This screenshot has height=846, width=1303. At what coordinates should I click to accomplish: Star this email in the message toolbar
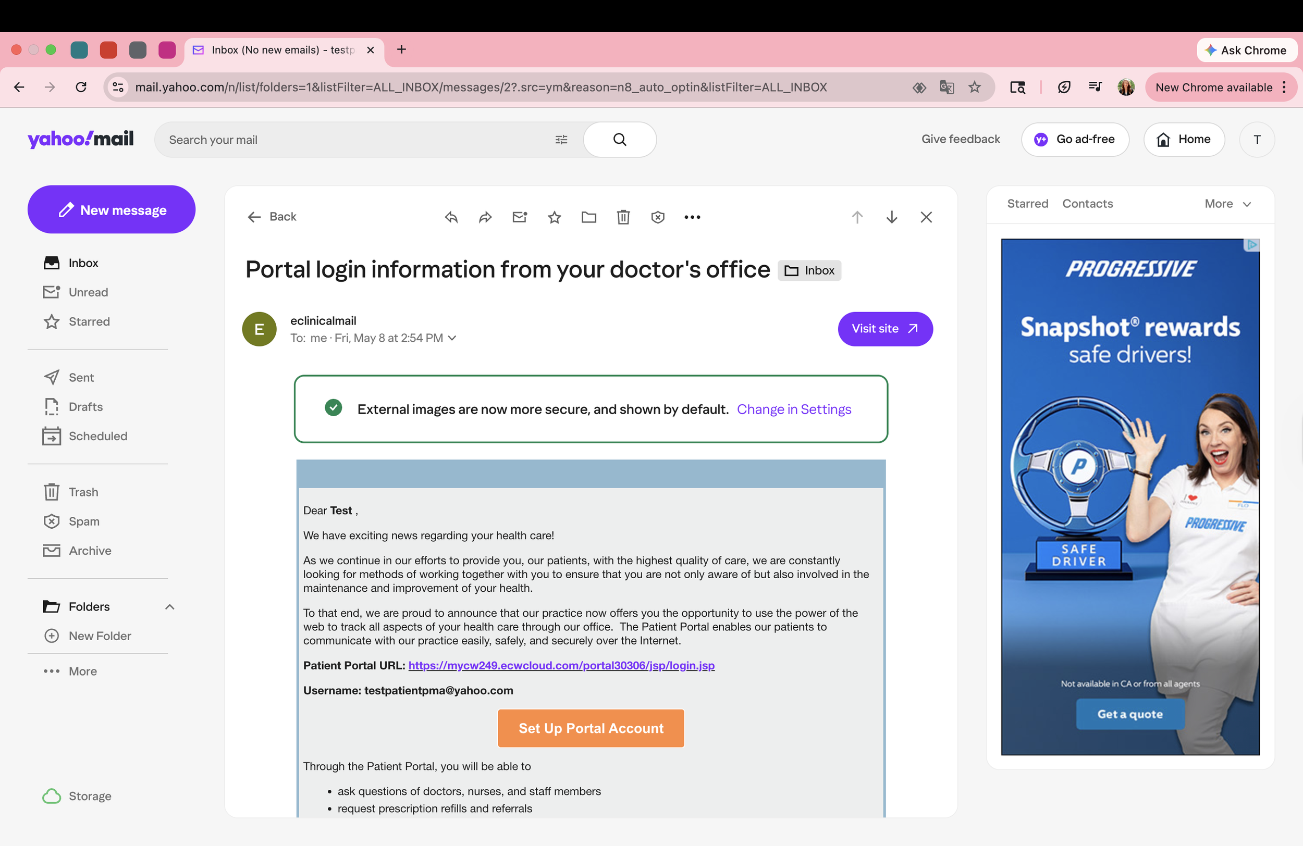coord(554,217)
